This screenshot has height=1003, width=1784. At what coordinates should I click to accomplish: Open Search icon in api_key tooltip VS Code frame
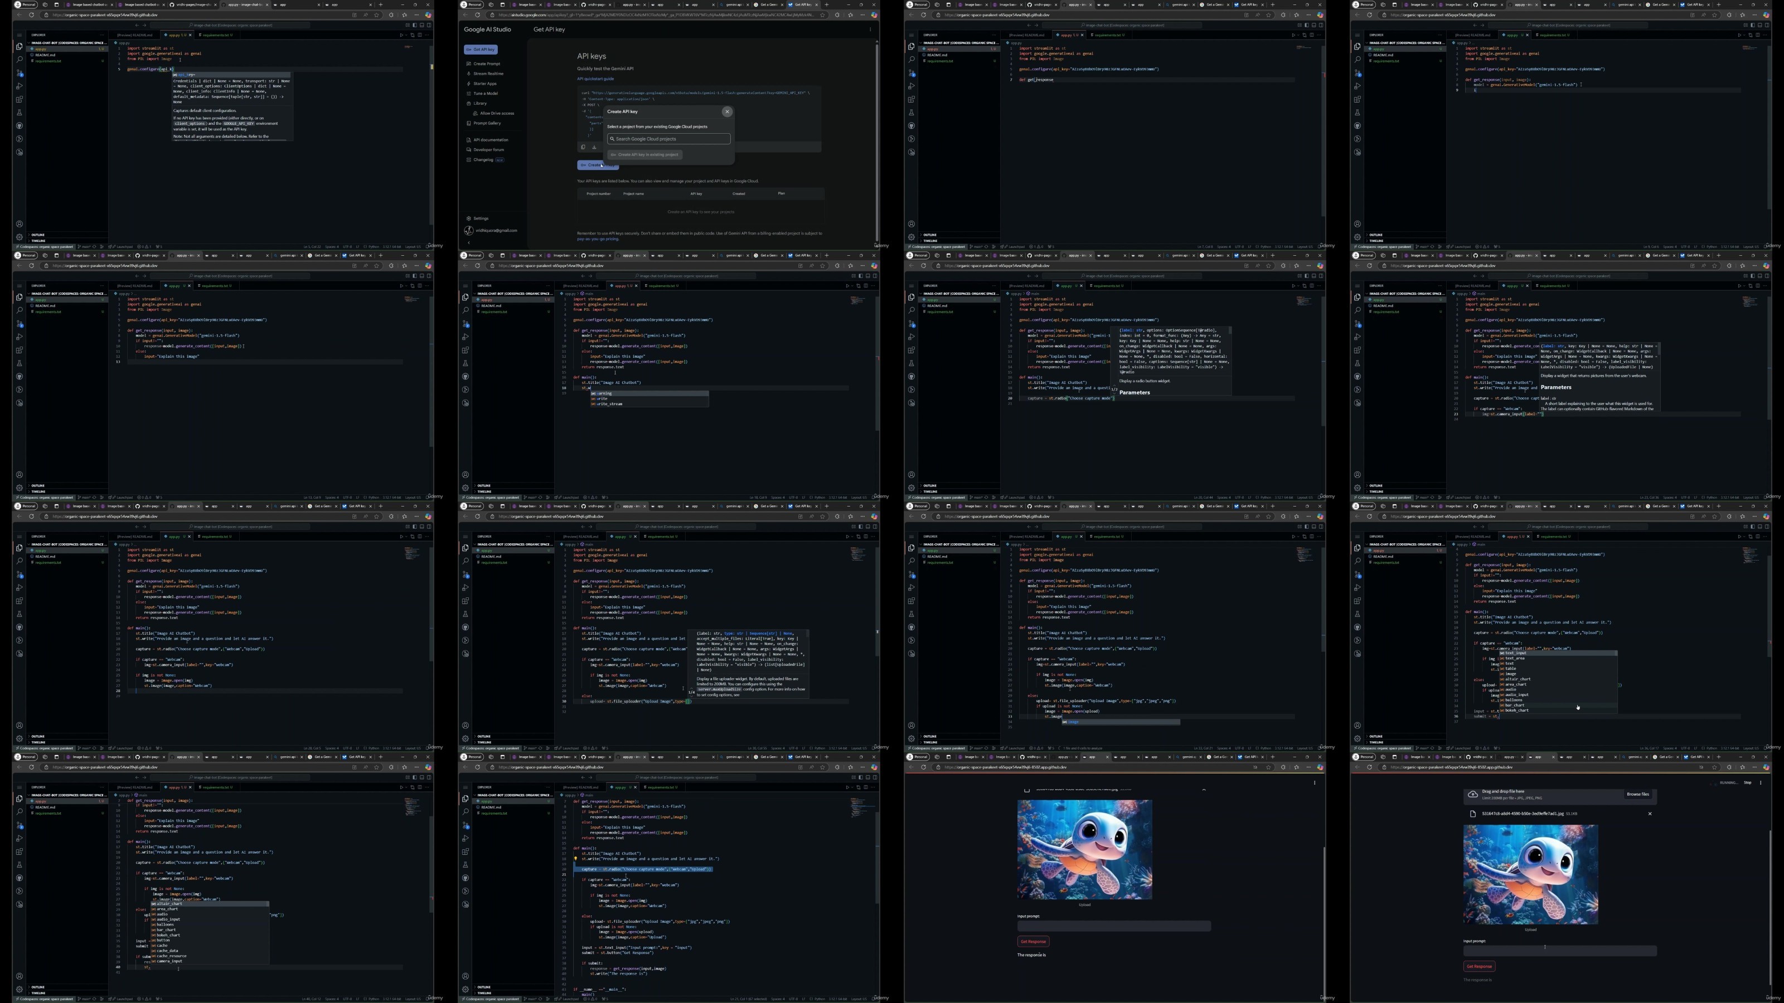20,60
